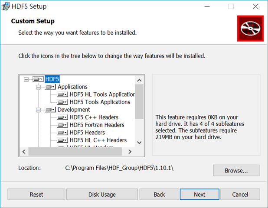Proceed with the Next button
This screenshot has height=208, width=268.
pyautogui.click(x=199, y=194)
